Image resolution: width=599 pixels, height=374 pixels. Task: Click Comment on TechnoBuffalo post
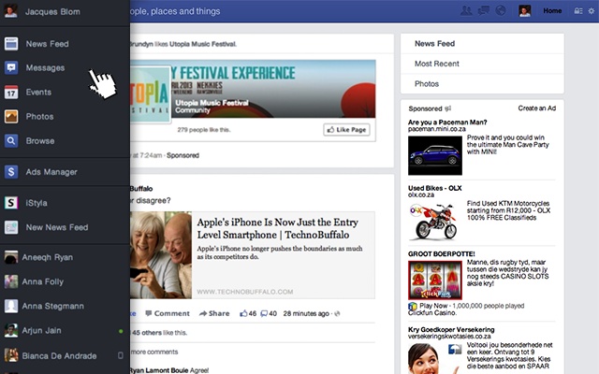pyautogui.click(x=168, y=313)
